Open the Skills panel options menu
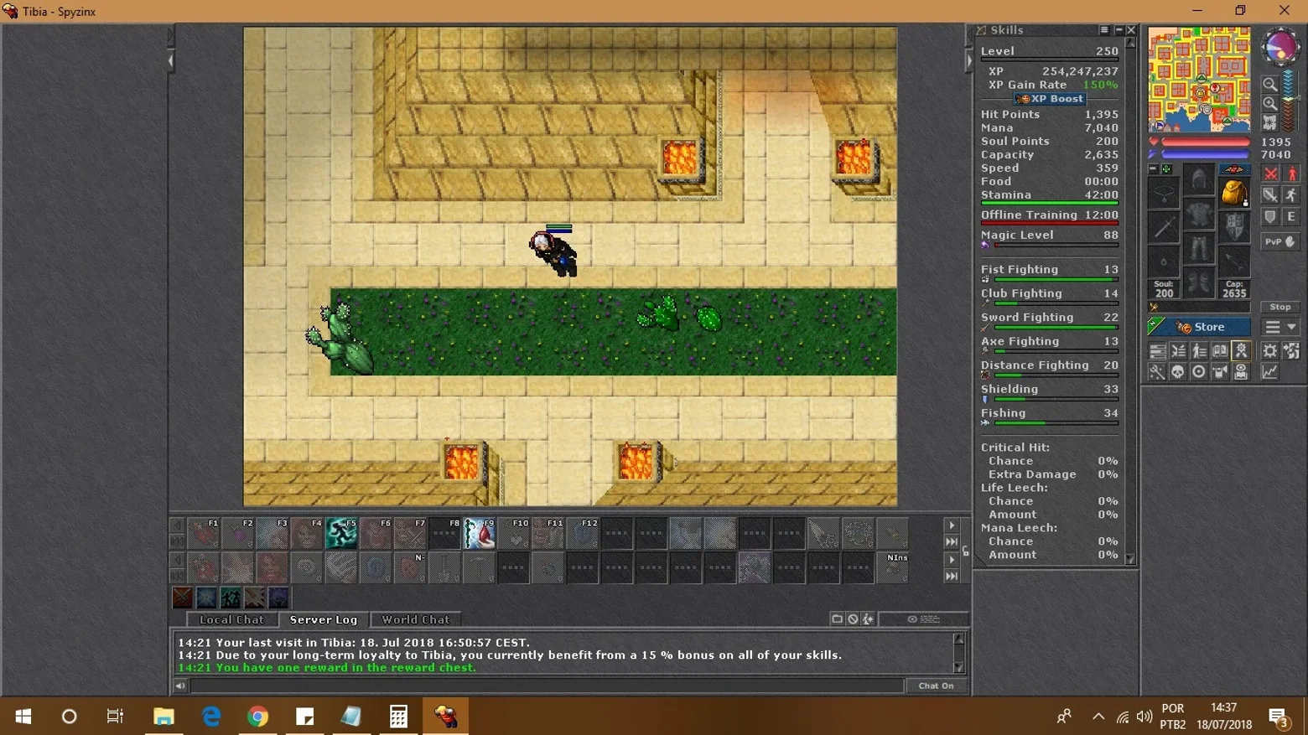Viewport: 1308px width, 735px height. (1104, 30)
